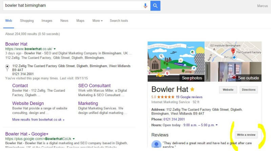Expand the plus.google.com URL dropdown arrow
Screen dimensions: 271x151
[74, 139]
